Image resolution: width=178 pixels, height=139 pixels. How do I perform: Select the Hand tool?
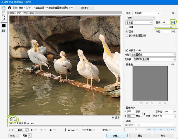click(x=4, y=8)
